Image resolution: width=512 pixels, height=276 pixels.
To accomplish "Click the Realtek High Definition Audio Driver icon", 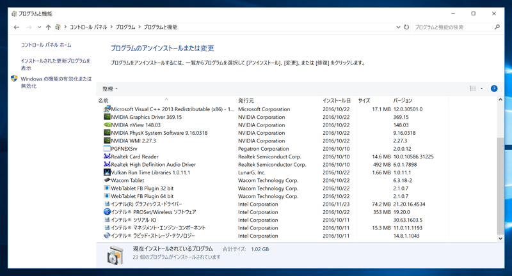I will coord(107,165).
